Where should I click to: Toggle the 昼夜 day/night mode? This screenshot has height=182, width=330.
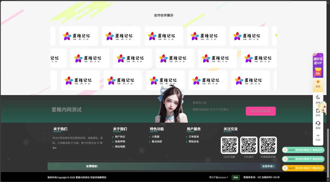coord(318,98)
